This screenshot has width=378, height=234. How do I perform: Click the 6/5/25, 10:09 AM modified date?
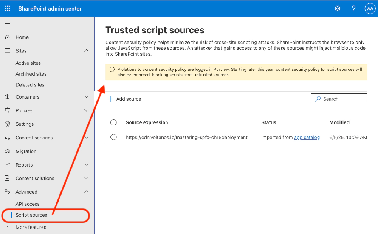coord(348,138)
